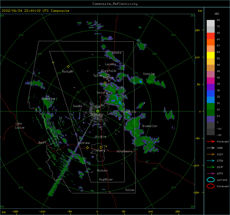
Task: Click the RedDeer city label
Action: 108,77
